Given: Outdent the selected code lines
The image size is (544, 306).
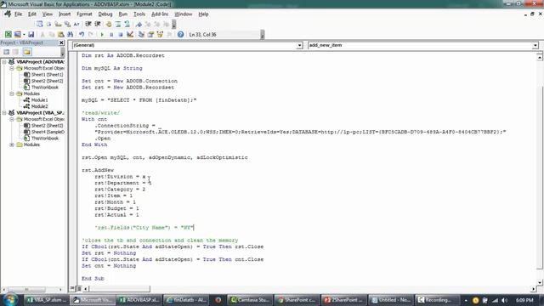Looking at the screenshot, I should [98, 24].
